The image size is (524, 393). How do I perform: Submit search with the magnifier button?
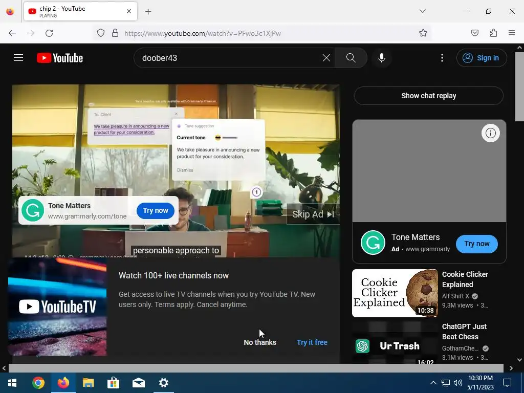point(351,58)
